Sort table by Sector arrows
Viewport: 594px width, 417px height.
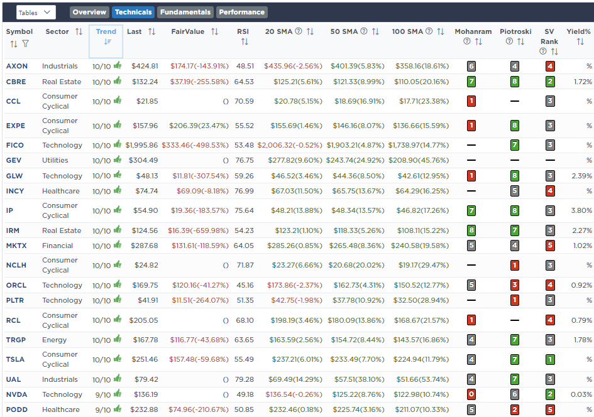point(79,31)
